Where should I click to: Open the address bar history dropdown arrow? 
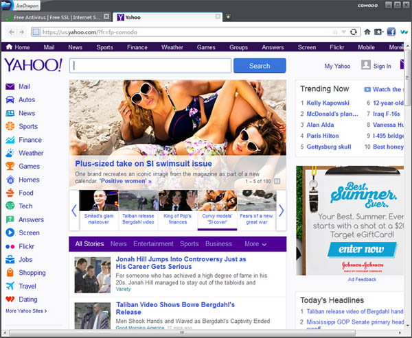[344, 32]
